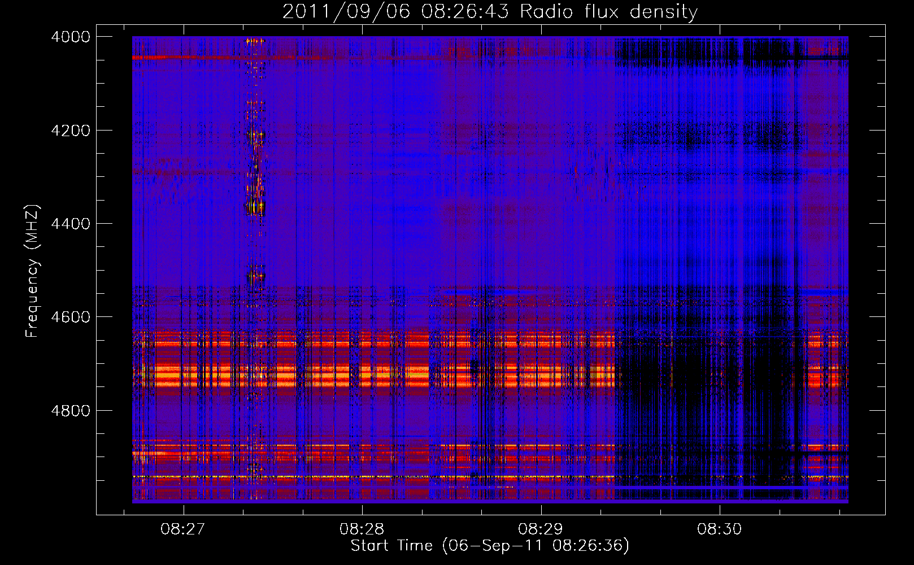Click the 08:27 time axis label
The image size is (914, 565).
[x=183, y=529]
